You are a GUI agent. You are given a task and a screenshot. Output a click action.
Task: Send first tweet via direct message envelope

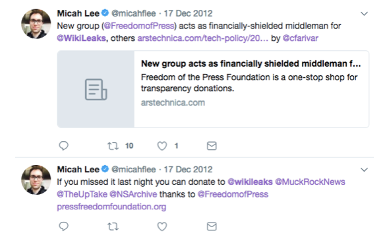point(212,146)
